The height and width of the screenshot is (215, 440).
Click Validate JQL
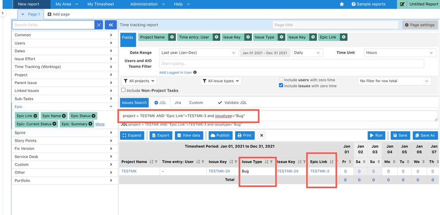[232, 103]
